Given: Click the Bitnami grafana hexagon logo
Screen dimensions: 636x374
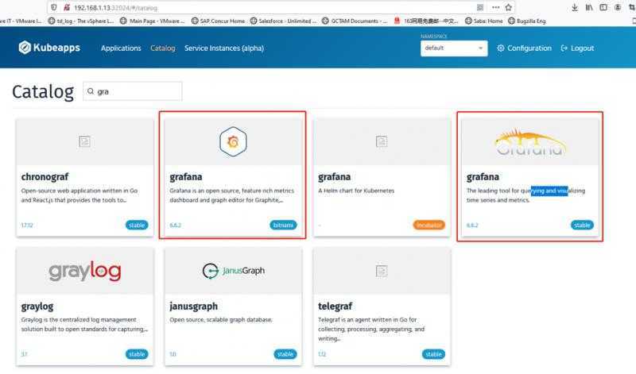Looking at the screenshot, I should point(233,141).
